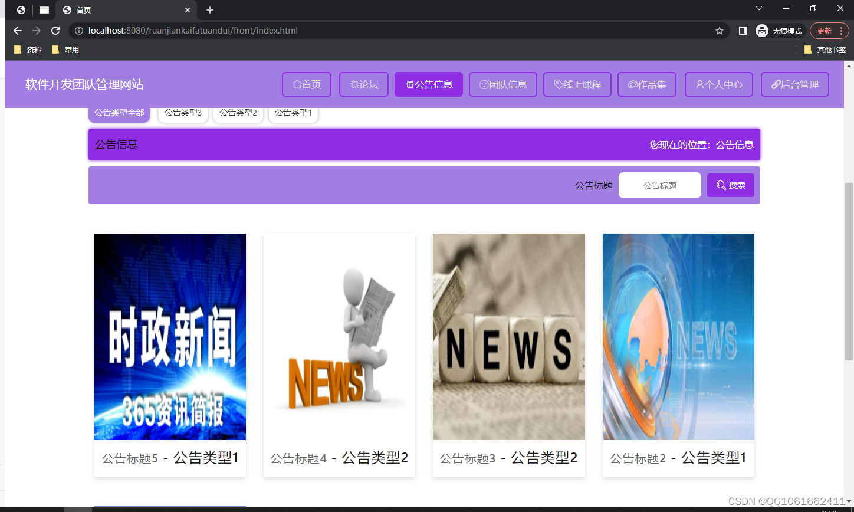Click the purple 搜索 search button
Viewport: 854px width, 512px height.
pyautogui.click(x=730, y=185)
